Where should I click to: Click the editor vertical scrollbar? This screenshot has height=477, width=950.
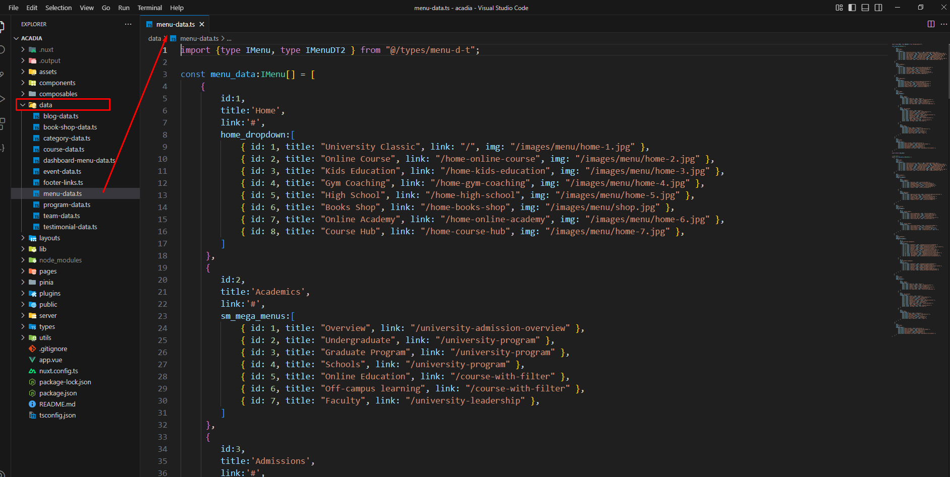[948, 71]
